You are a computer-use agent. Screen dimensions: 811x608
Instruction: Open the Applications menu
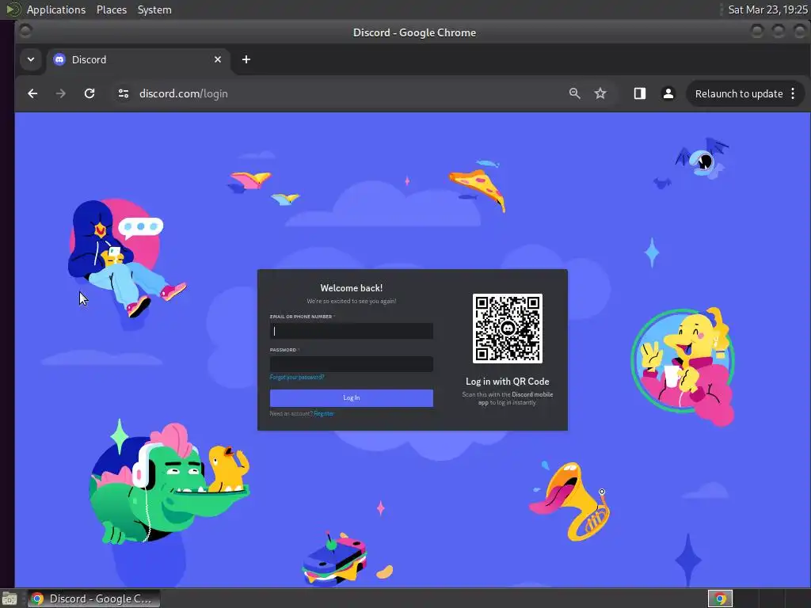[x=56, y=9]
